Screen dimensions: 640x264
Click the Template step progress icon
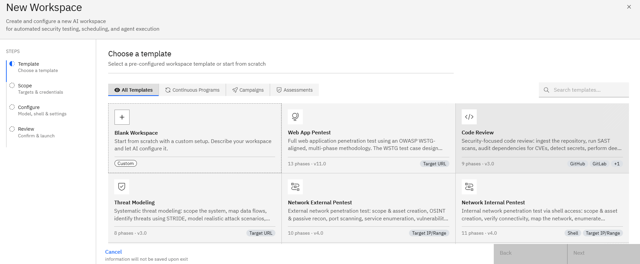12,64
